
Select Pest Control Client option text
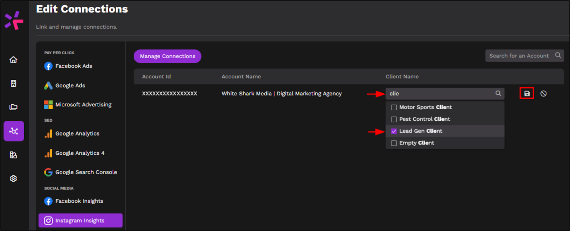tap(425, 119)
